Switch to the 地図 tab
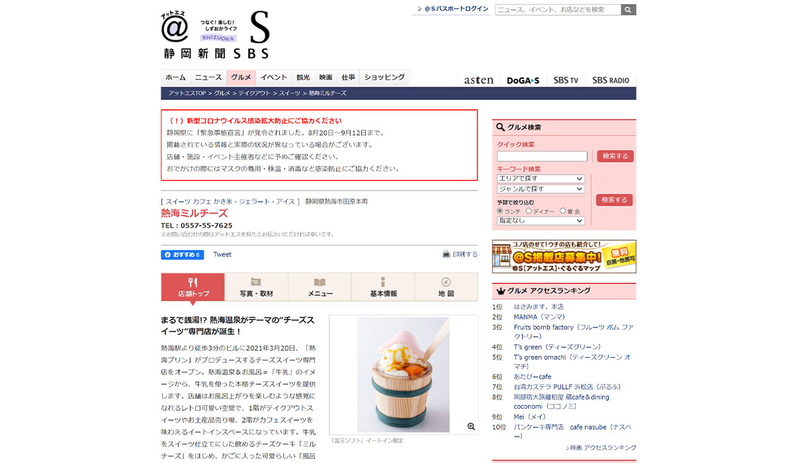This screenshot has height=463, width=794. 446,287
